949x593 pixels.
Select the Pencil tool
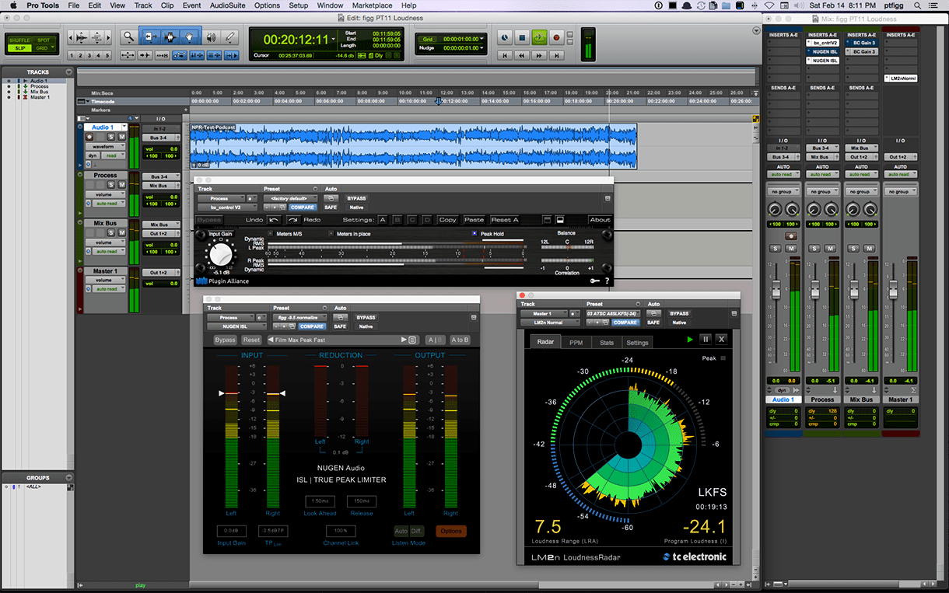[230, 37]
